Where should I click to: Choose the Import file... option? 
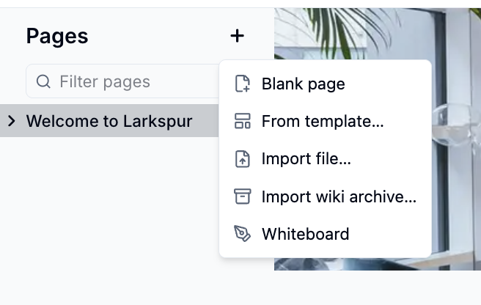[x=325, y=159]
